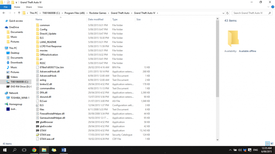Expand chevron after This PC breadcrumb

click(x=40, y=13)
